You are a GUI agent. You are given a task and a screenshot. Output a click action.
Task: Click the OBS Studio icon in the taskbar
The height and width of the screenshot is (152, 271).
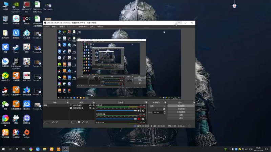[65, 149]
